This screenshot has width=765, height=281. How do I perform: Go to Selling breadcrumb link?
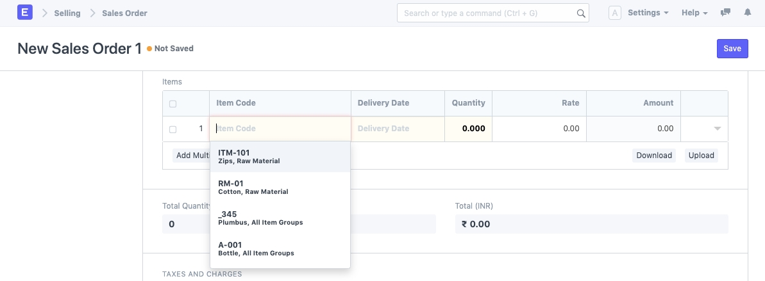tap(67, 13)
